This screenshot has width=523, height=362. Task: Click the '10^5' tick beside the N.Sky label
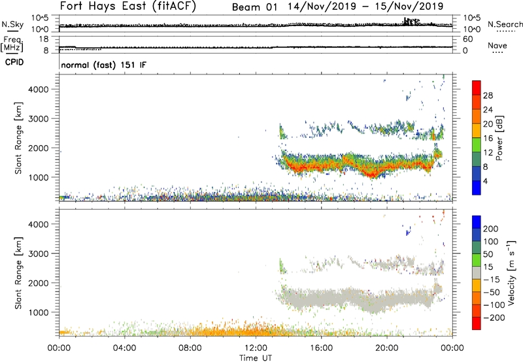pos(40,18)
